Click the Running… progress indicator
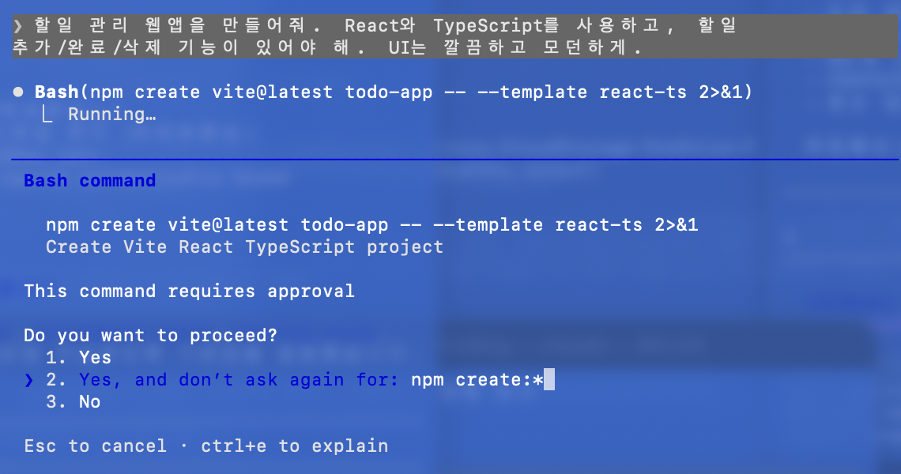901x474 pixels. pyautogui.click(x=110, y=114)
